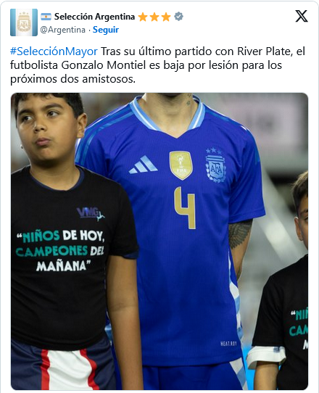This screenshot has height=393, width=319.
Task: Click the HEAT.RDY label on jersey
Action: point(228,344)
